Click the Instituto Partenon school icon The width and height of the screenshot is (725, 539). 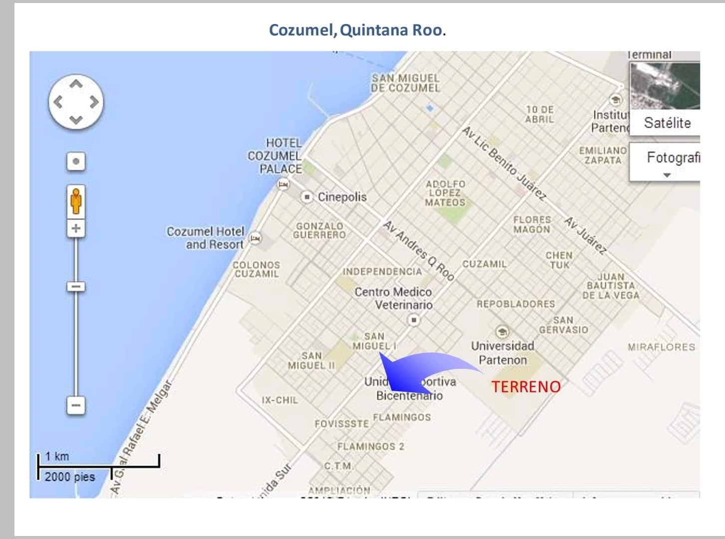616,99
